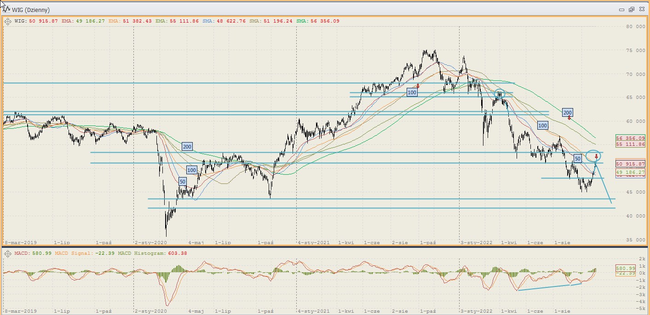Select the red arrow inside the rightmost circle

coord(596,157)
